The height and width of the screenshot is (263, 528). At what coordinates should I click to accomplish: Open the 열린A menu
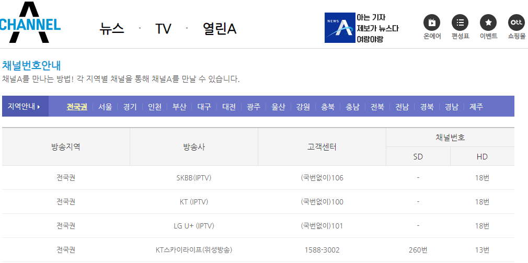point(219,29)
